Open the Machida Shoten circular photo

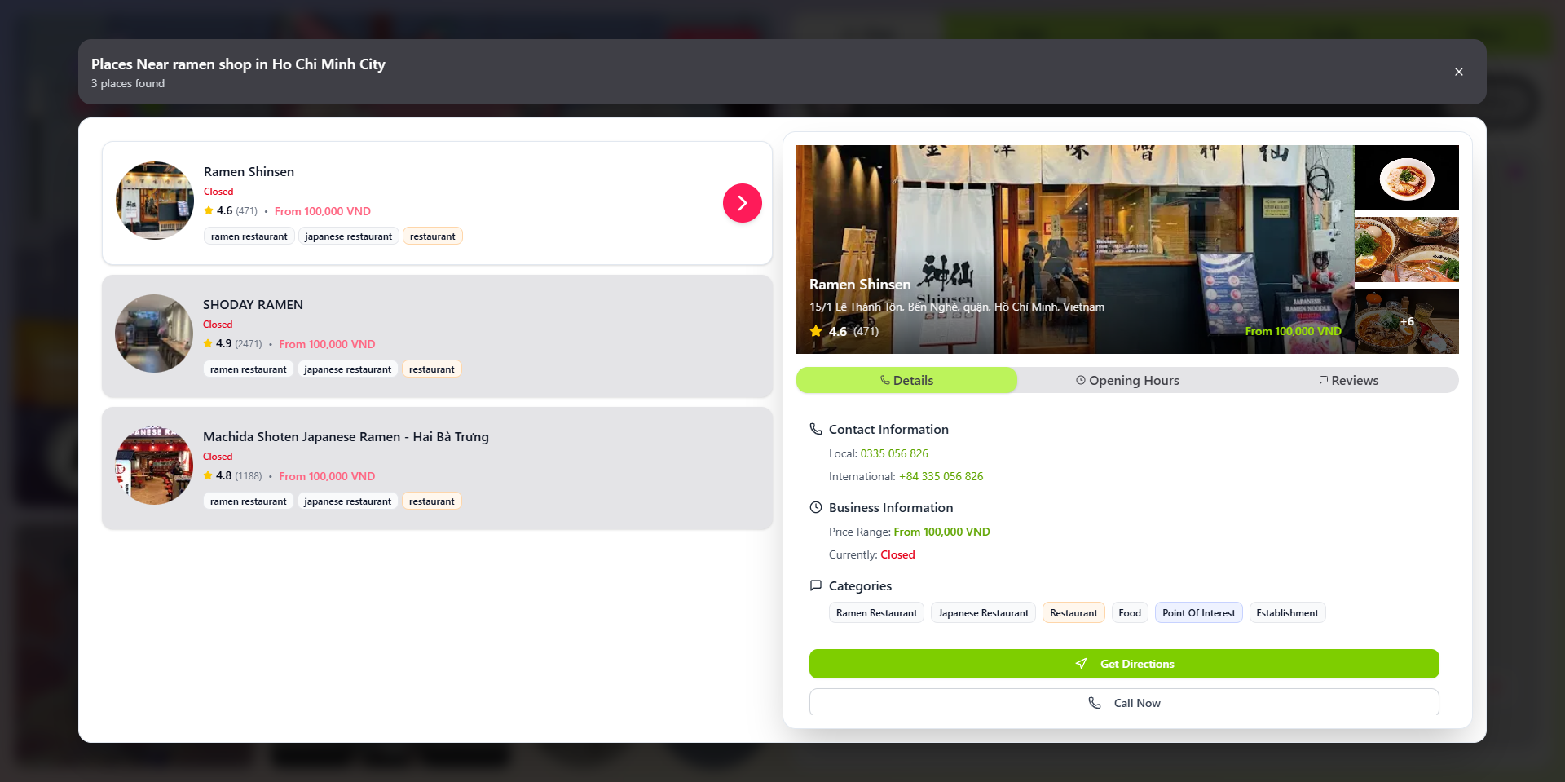click(x=154, y=466)
